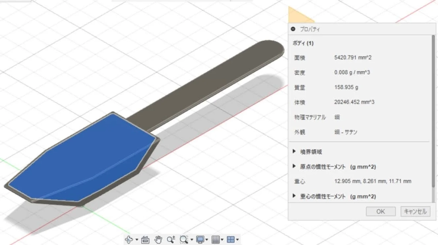Open the Display Settings icon
The width and height of the screenshot is (438, 245).
point(200,240)
